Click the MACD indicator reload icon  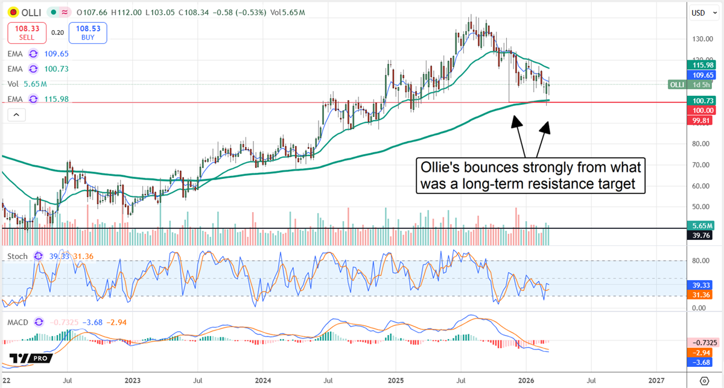pyautogui.click(x=37, y=322)
